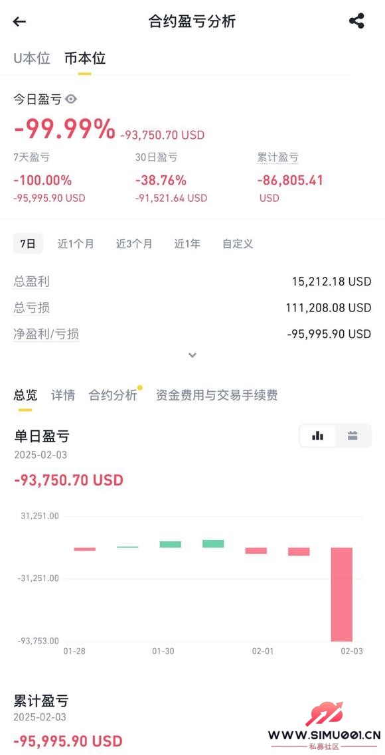The height and width of the screenshot is (755, 385).
Task: Open the 详情 tab
Action: click(x=63, y=395)
